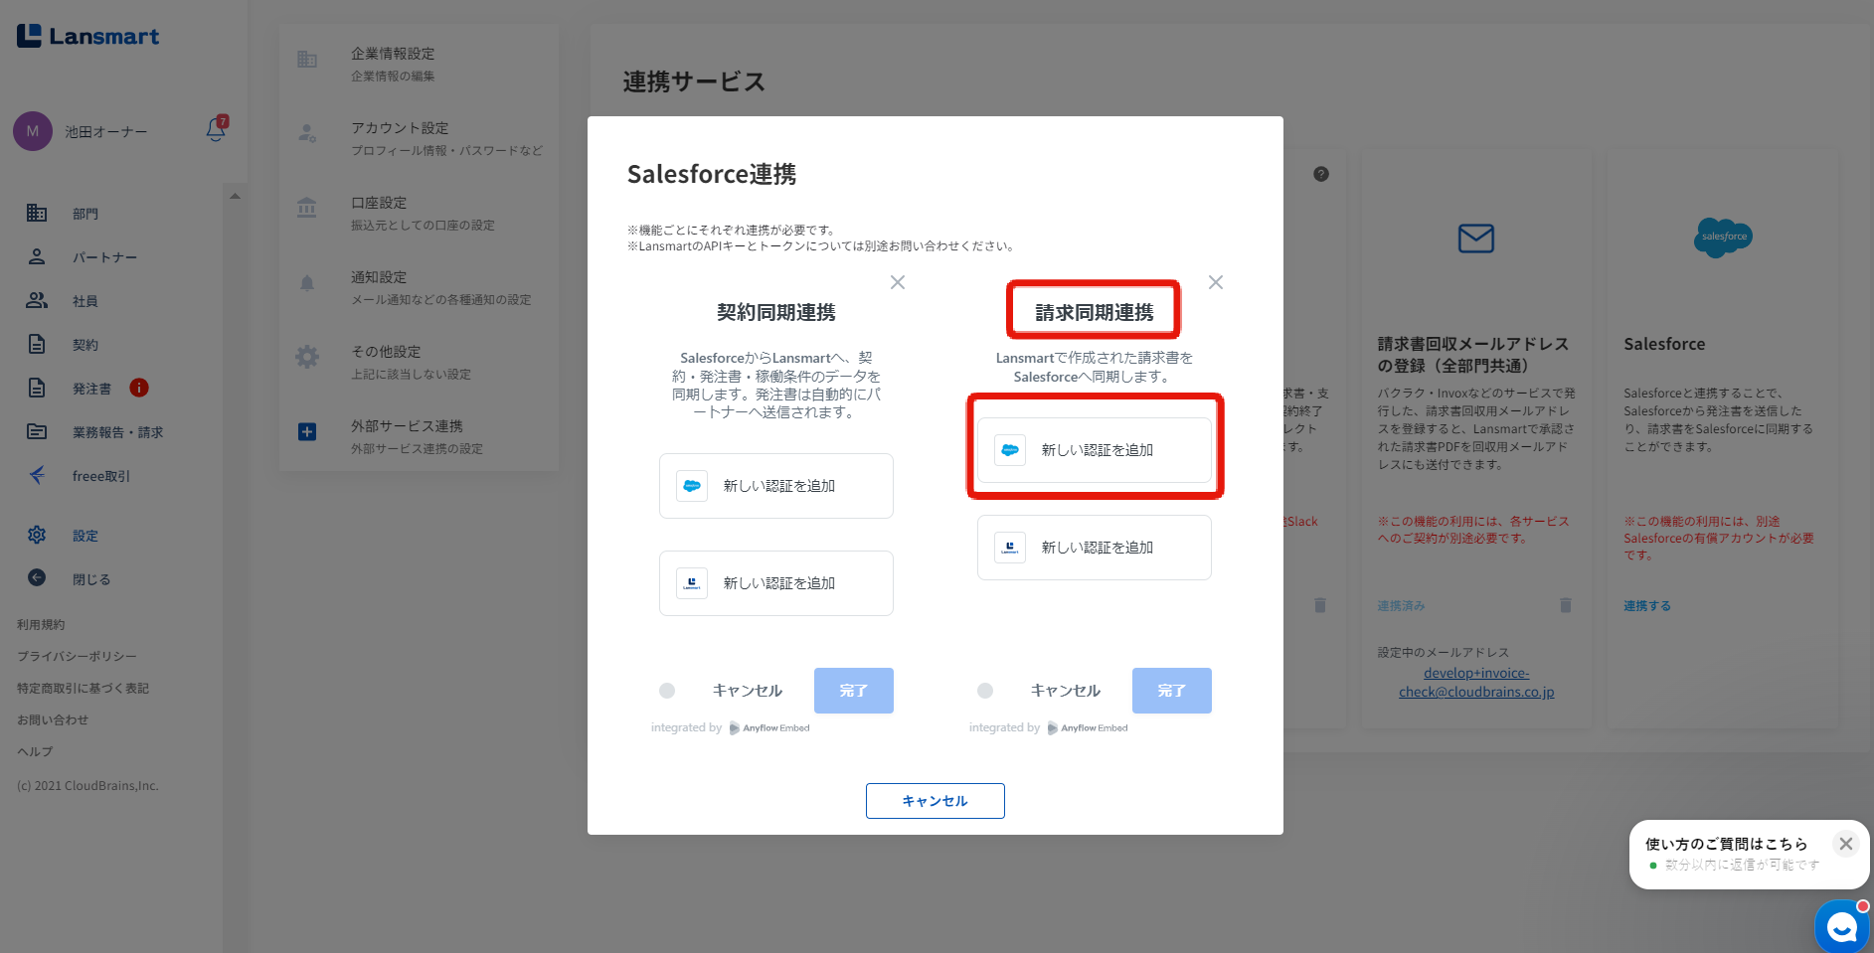
Task: Add new Lansmart auth under 契約同期連携
Action: [776, 583]
